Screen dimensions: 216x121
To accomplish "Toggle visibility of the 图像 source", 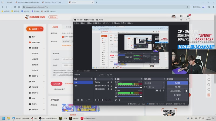I will 109,83.
